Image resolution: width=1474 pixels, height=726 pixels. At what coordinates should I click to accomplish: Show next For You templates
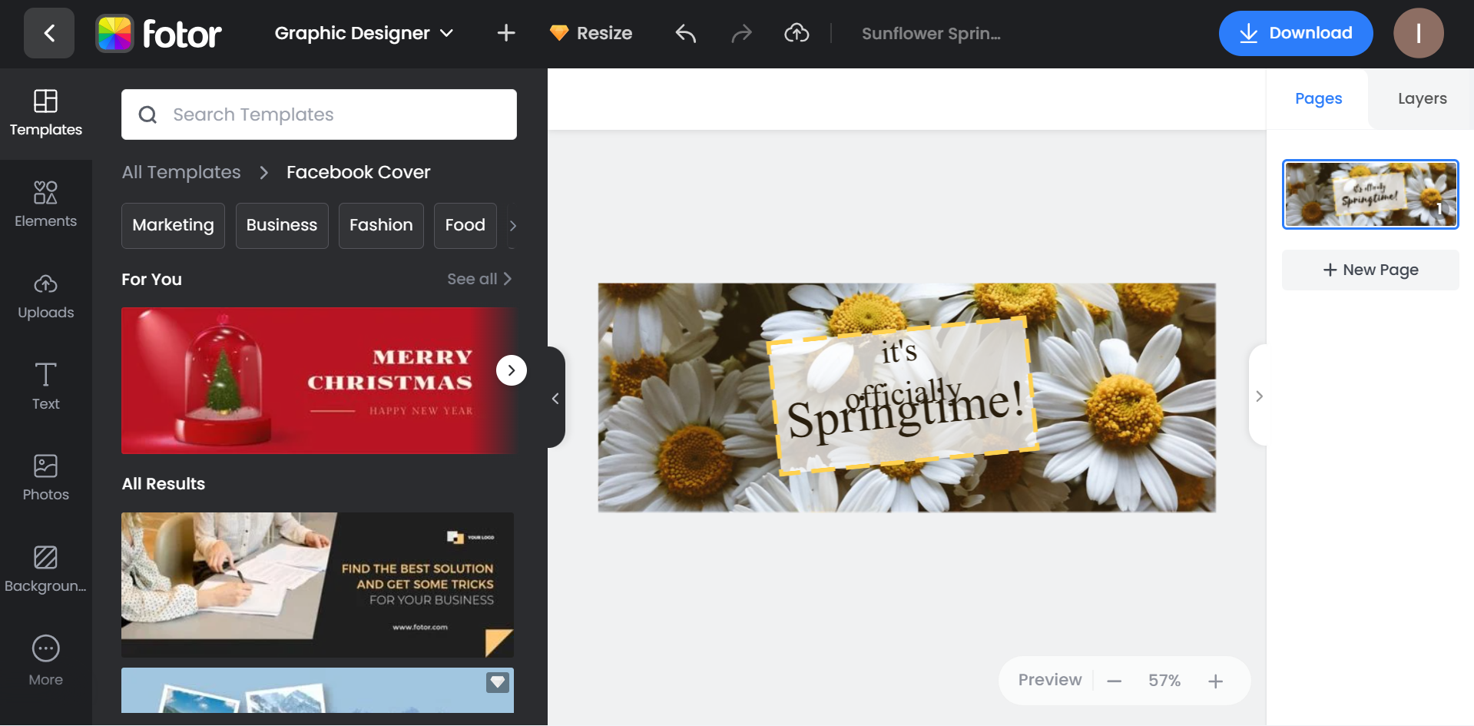(x=511, y=370)
